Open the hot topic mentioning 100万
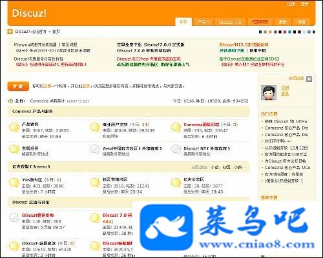Viewport: 323px width, 258px height. tap(286, 154)
